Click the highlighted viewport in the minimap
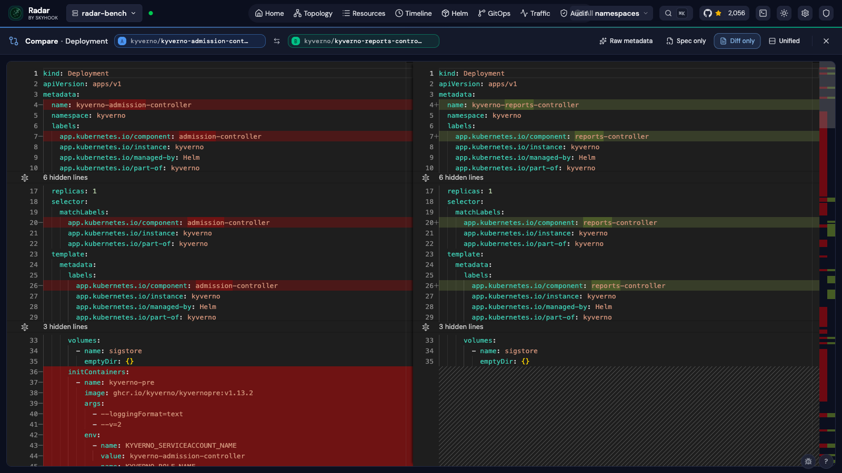The width and height of the screenshot is (842, 473). [x=827, y=95]
